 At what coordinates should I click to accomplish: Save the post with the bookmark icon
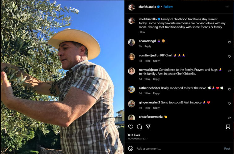228,127
